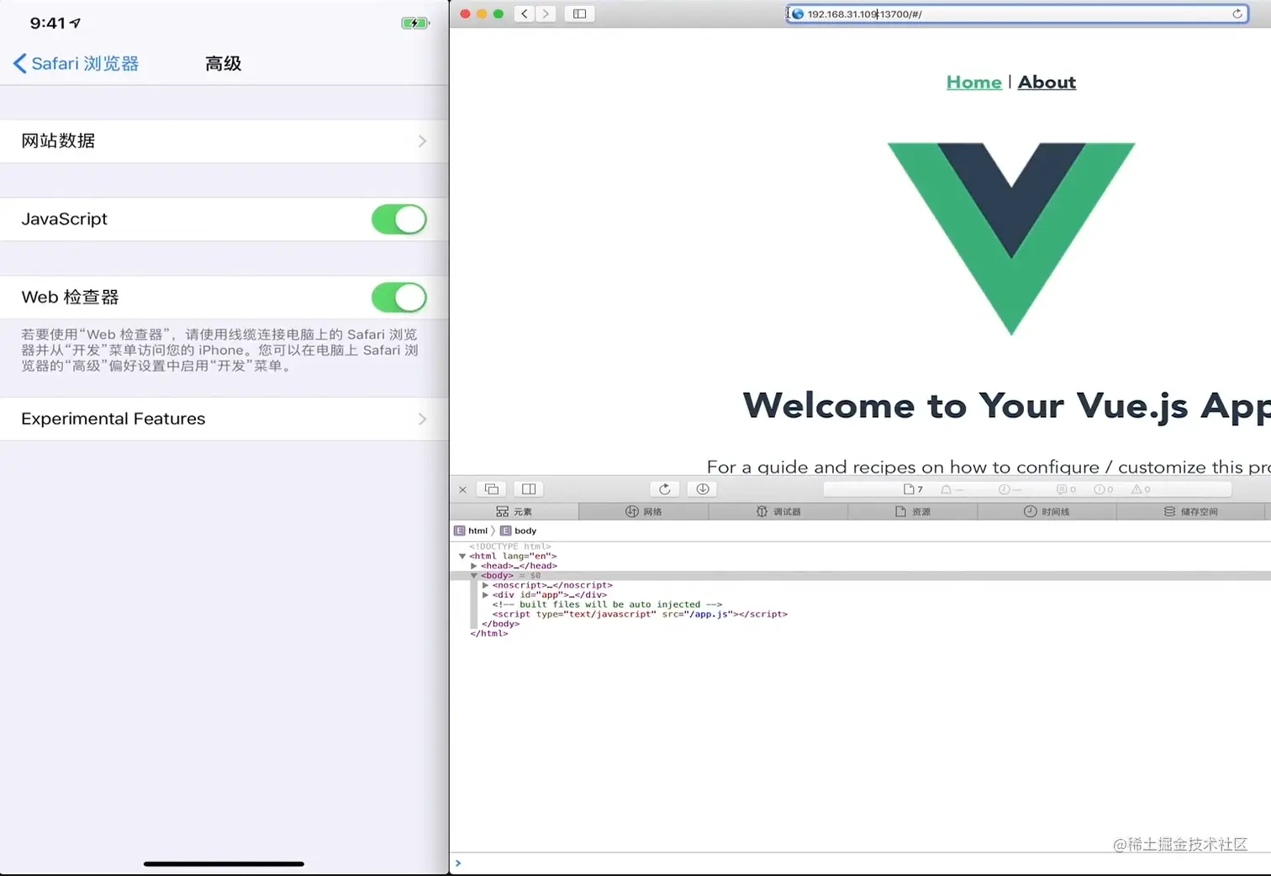This screenshot has width=1271, height=876.
Task: Click the errors count icon
Action: click(x=1099, y=489)
